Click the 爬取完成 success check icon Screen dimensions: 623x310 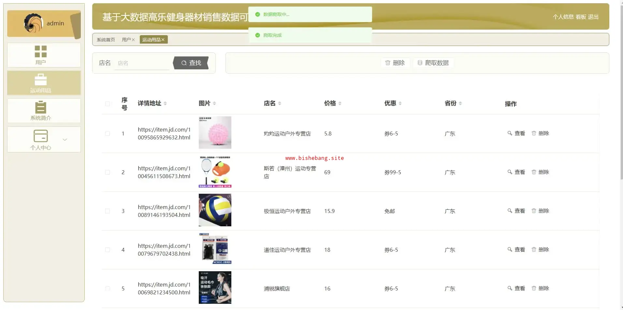258,35
